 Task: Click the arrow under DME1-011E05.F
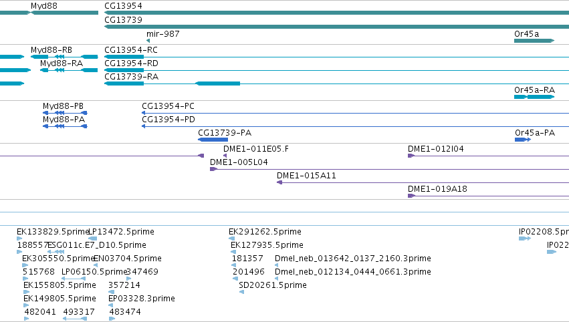click(225, 156)
